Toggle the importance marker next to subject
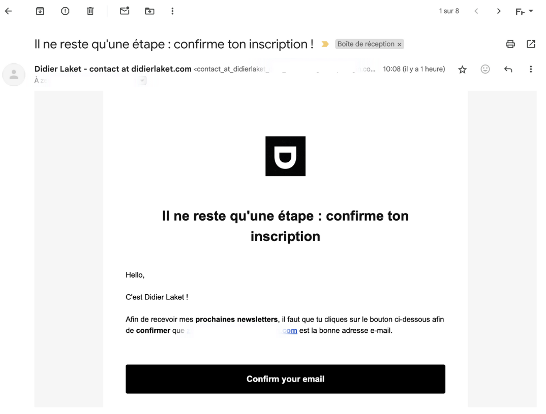The image size is (546, 414). coord(325,44)
